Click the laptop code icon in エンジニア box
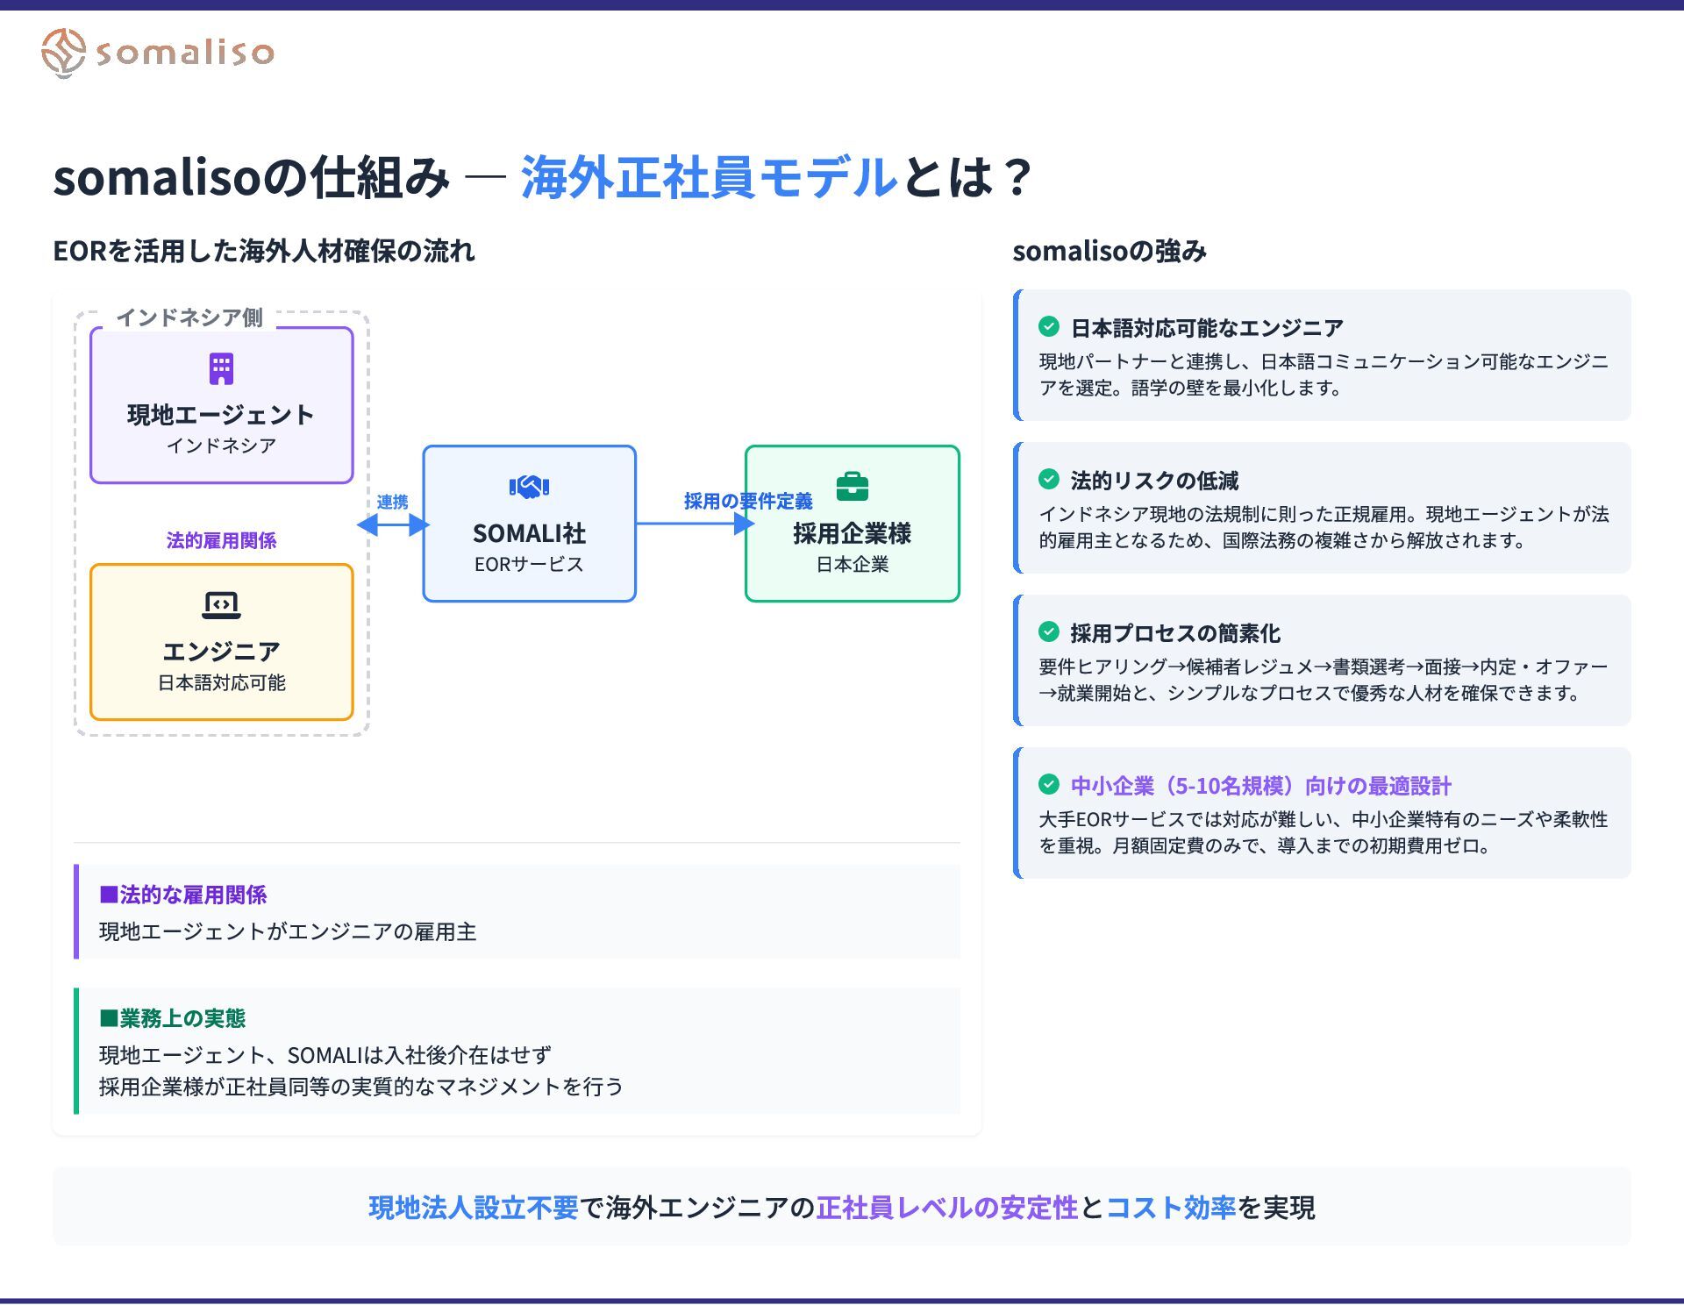This screenshot has width=1684, height=1305. tap(221, 605)
